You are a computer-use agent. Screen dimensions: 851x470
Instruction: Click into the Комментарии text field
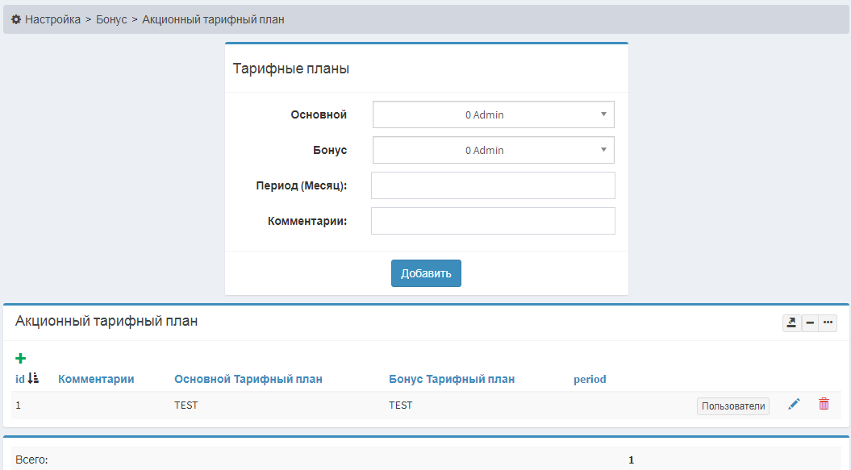pos(493,221)
